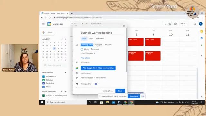Get add-ons plus icon in side panel
Image resolution: width=206 pixels, height=116 pixels.
pyautogui.click(x=201, y=56)
